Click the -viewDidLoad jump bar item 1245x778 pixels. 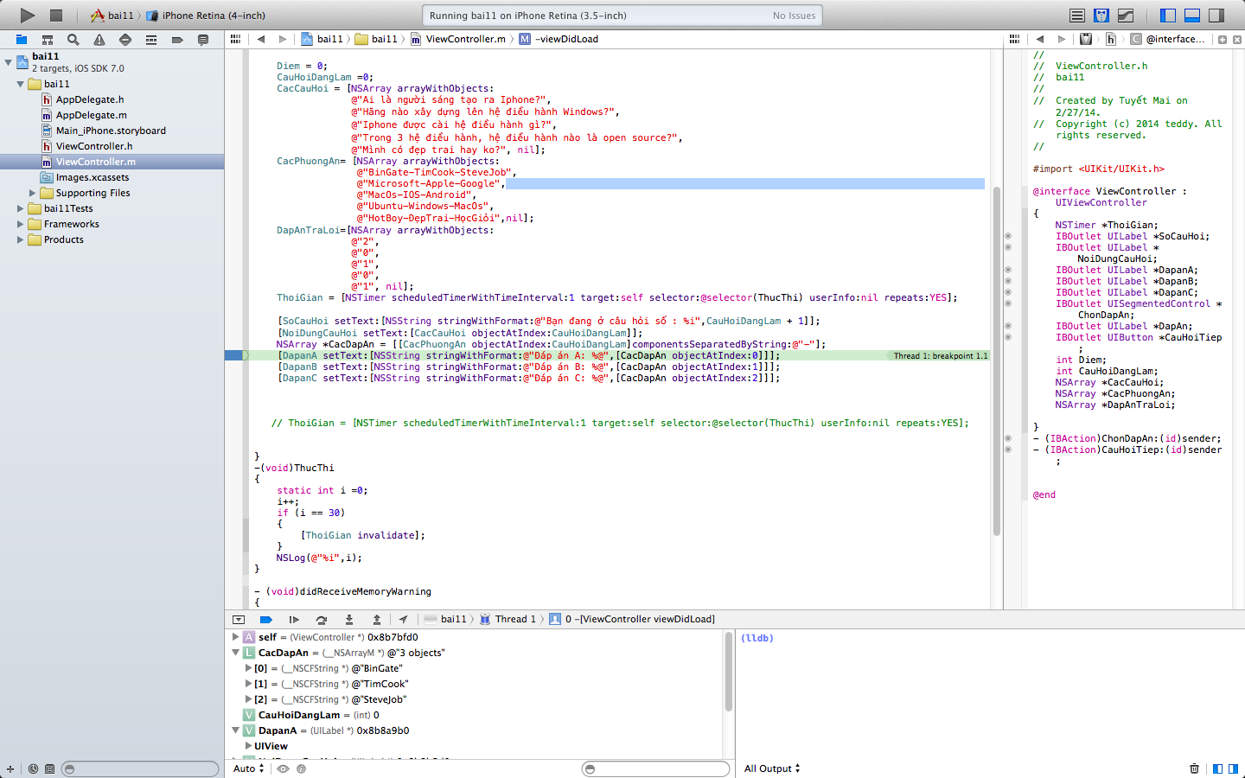(559, 39)
